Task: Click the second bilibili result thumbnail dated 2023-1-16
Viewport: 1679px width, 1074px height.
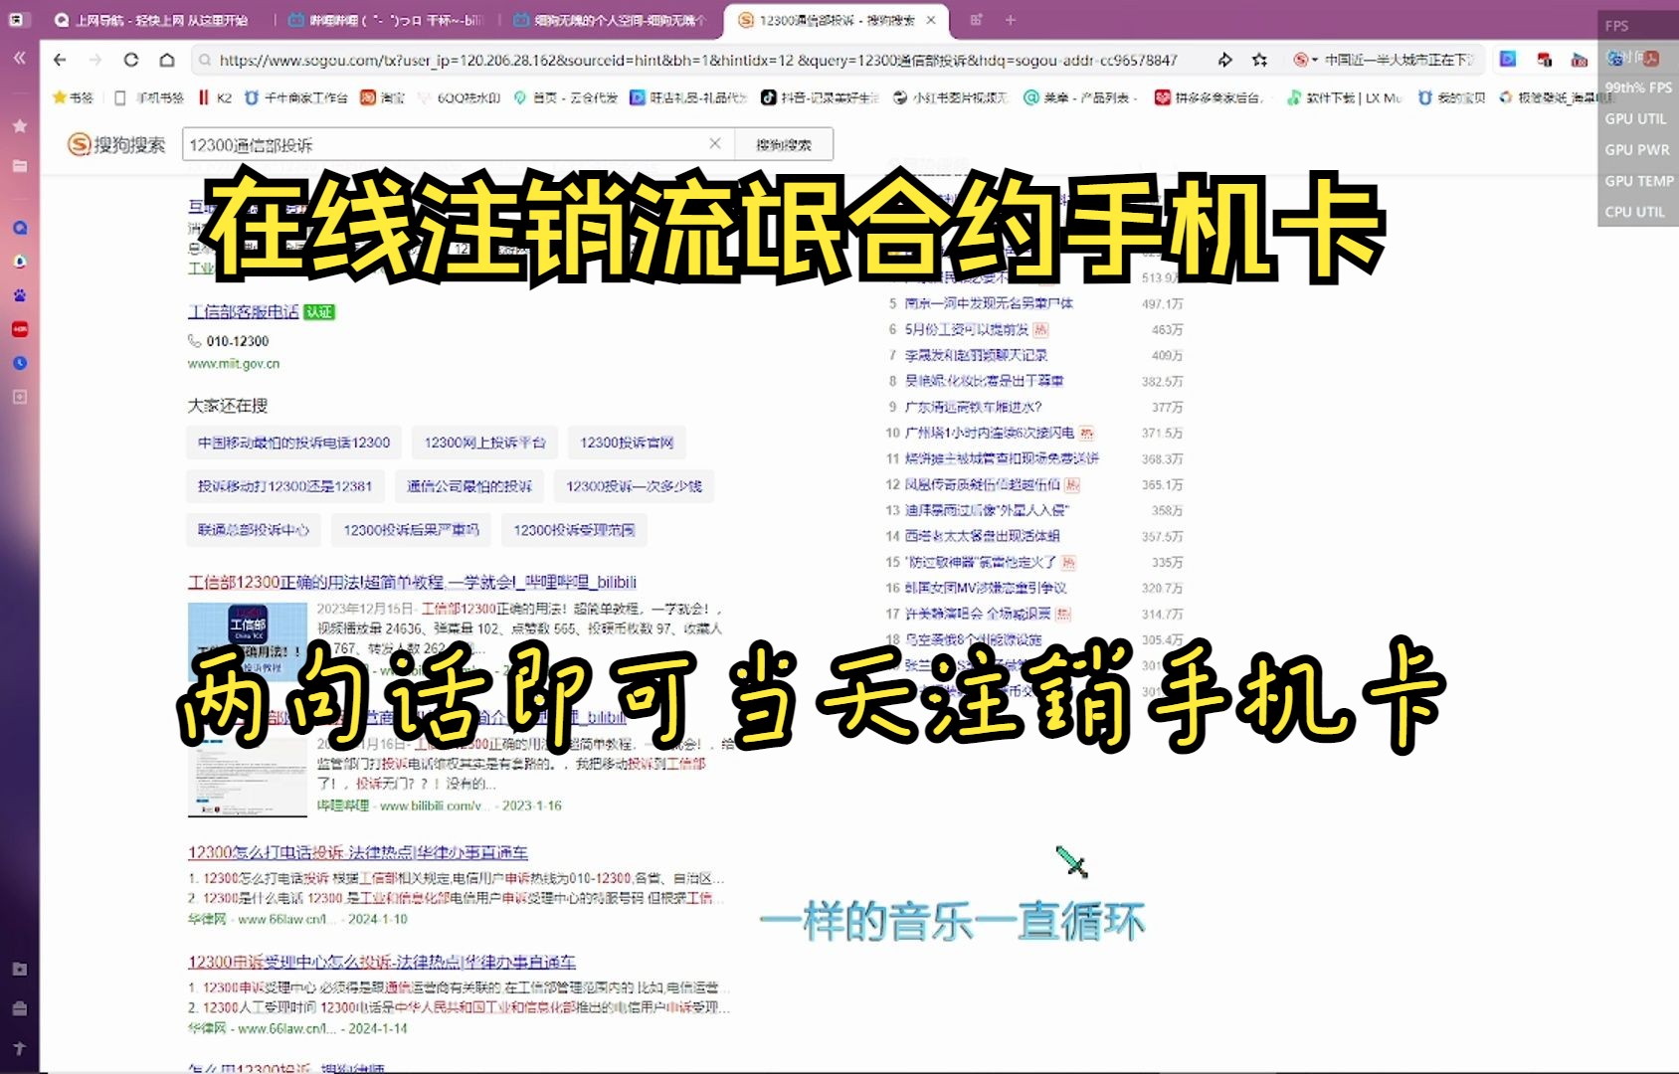Action: click(x=248, y=776)
